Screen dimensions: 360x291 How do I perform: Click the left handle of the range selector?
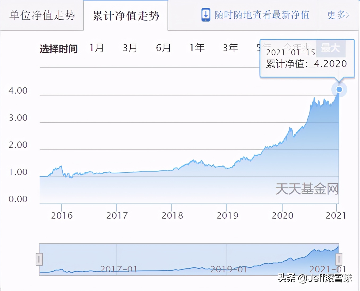[39, 259]
